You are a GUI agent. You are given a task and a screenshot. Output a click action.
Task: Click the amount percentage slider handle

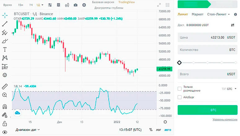point(179,63)
